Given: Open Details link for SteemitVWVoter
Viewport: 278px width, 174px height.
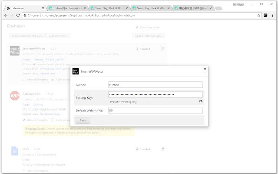Looking at the screenshot, I should (26, 60).
